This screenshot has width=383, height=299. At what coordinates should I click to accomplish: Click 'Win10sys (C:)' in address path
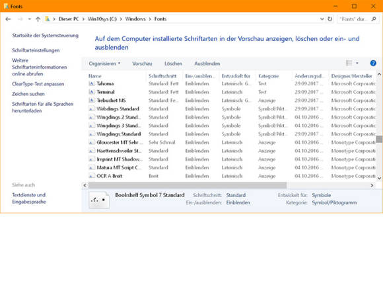click(102, 19)
